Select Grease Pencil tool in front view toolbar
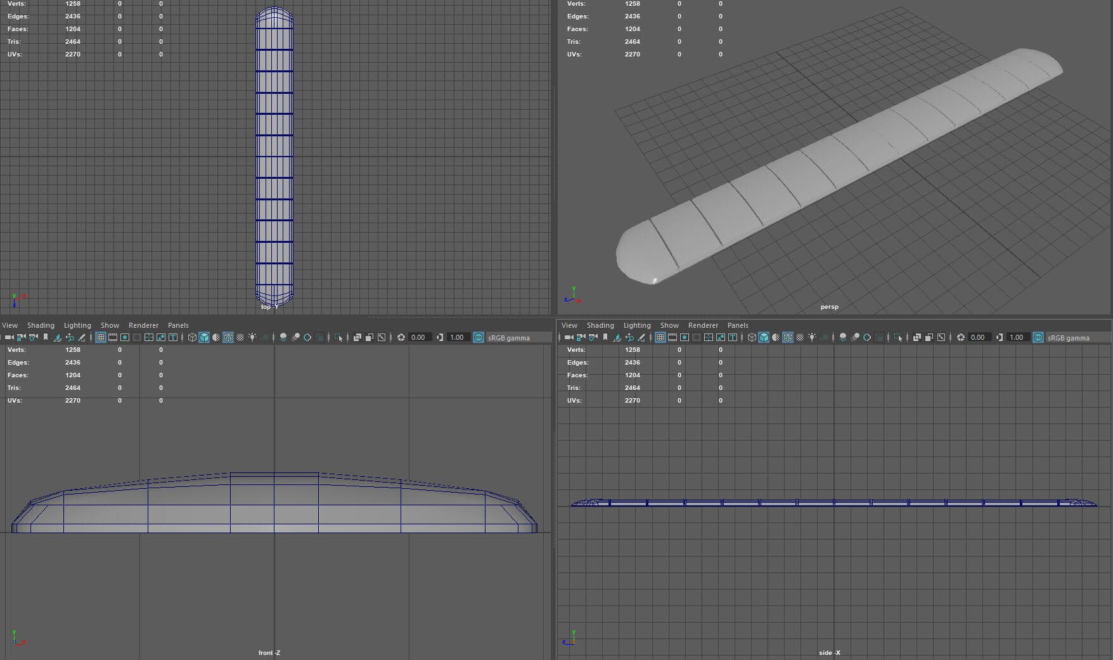This screenshot has width=1113, height=660. [82, 337]
